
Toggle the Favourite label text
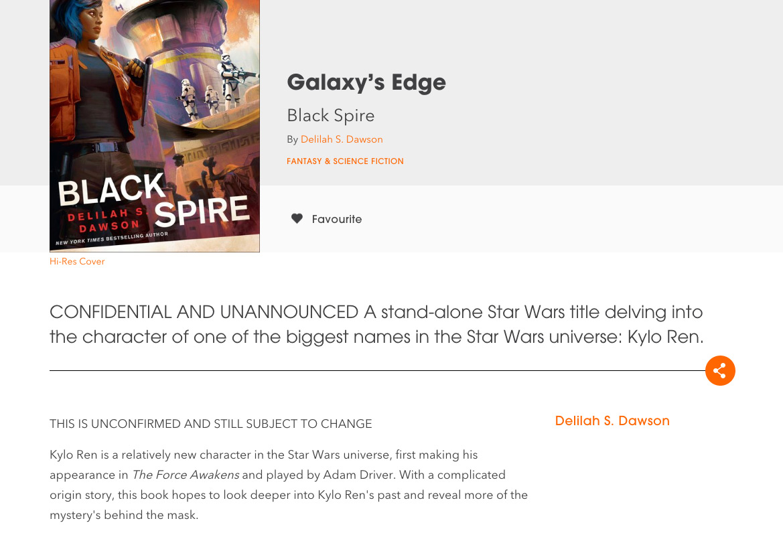pyautogui.click(x=336, y=219)
